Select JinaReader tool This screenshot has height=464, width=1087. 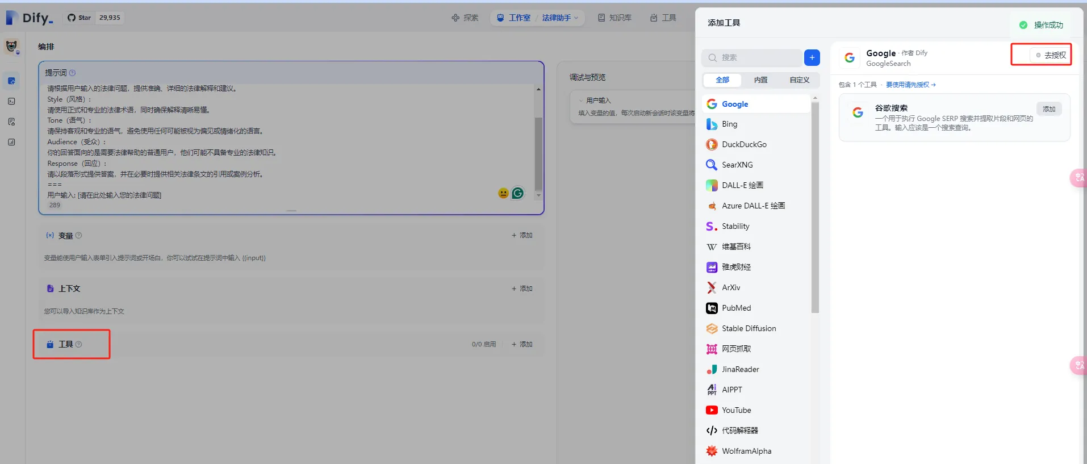coord(756,369)
